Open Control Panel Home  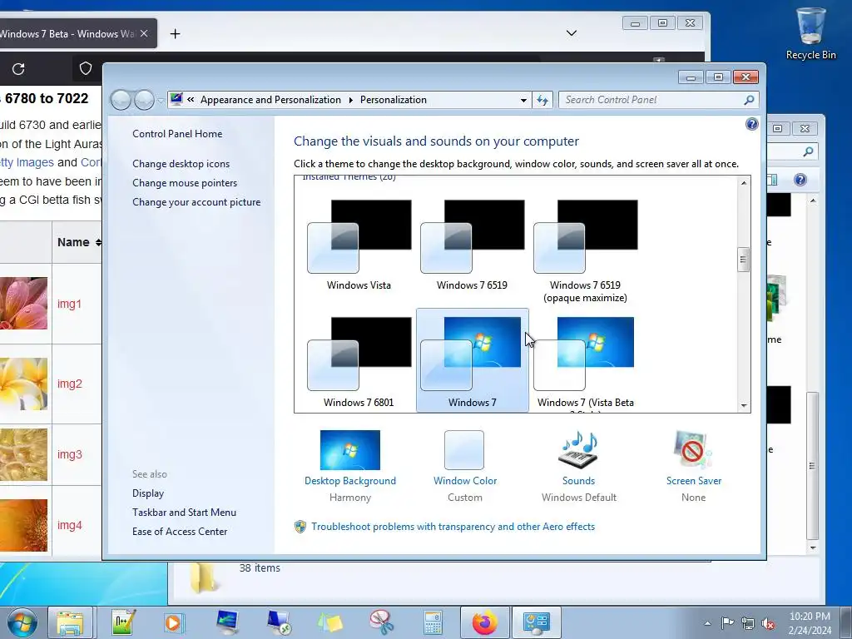[x=177, y=134]
